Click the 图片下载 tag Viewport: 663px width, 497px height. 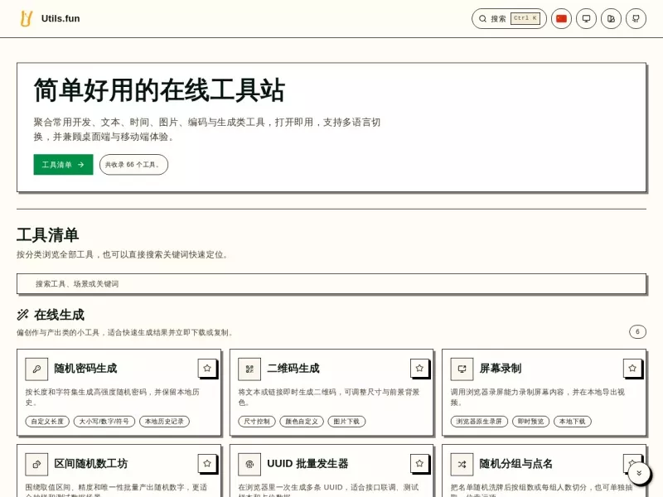pos(346,422)
